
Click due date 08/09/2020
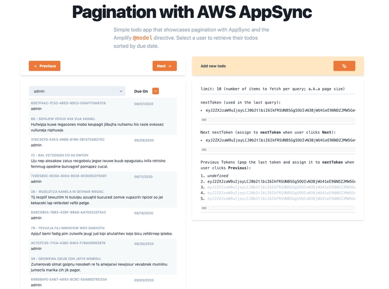[144, 140]
